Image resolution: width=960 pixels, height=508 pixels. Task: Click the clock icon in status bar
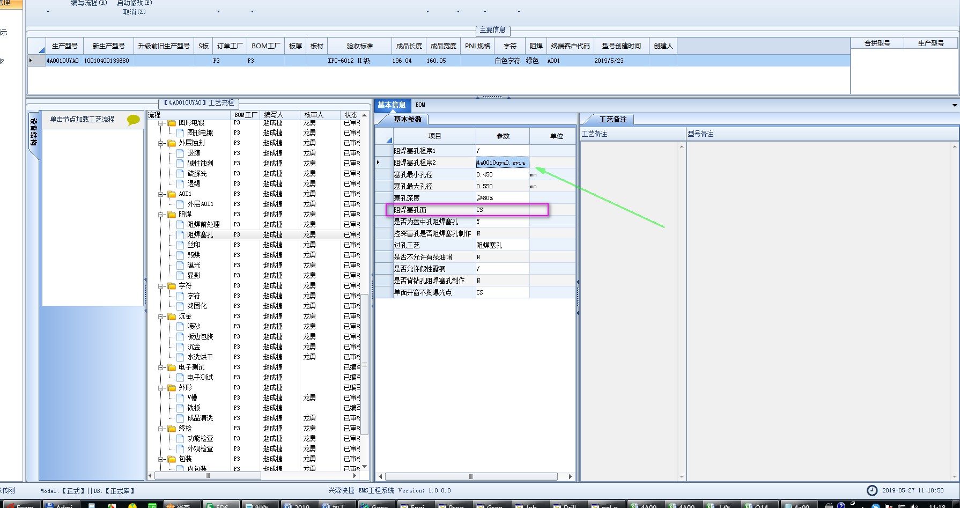(x=873, y=490)
